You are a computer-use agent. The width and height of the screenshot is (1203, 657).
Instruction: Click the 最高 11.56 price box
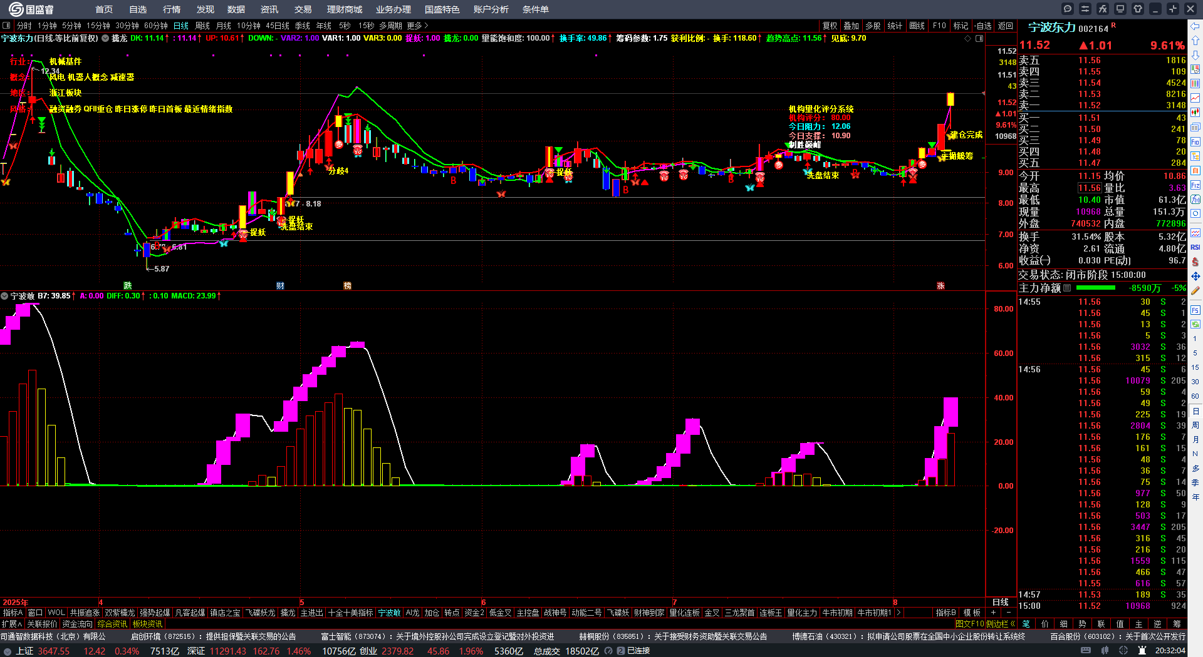(x=1090, y=188)
